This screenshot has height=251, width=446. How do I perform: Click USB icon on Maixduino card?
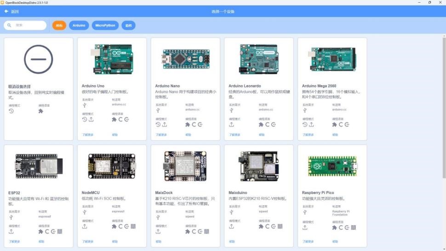pyautogui.click(x=231, y=212)
